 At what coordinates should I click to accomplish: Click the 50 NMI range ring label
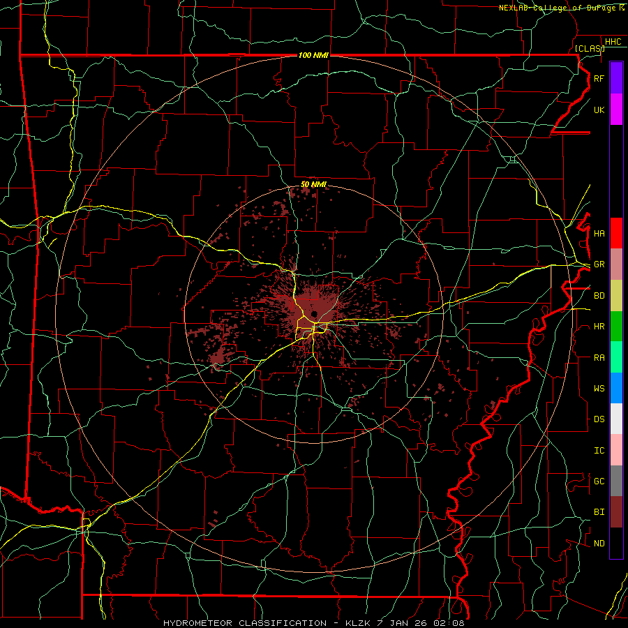tap(313, 184)
